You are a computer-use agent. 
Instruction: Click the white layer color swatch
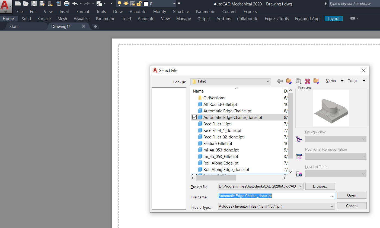[x=146, y=4]
